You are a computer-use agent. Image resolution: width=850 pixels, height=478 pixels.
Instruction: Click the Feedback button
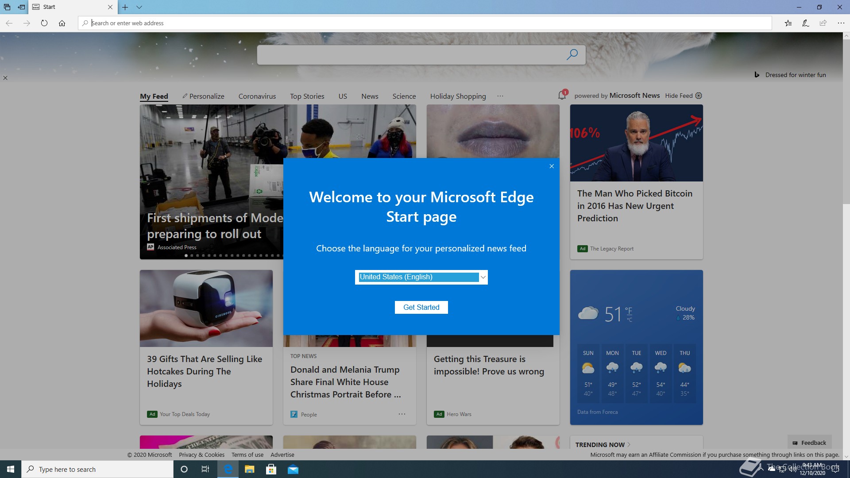(x=809, y=443)
